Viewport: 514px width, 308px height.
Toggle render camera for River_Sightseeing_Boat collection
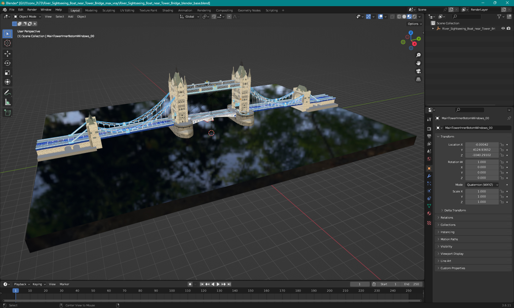pyautogui.click(x=508, y=28)
